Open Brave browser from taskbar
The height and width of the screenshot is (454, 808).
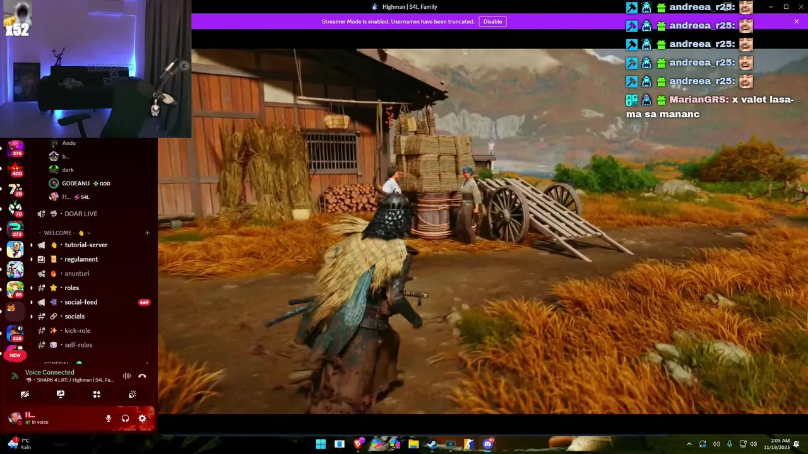click(x=358, y=444)
